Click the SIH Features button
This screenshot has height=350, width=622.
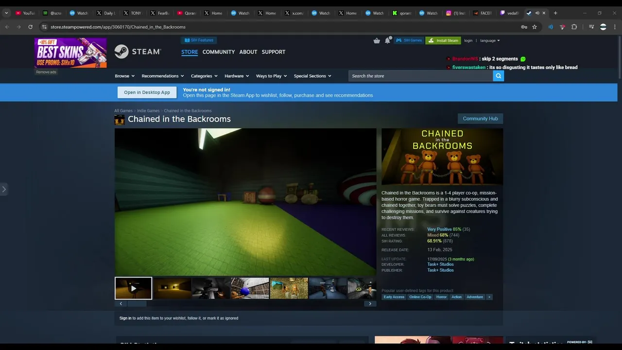[x=199, y=40]
